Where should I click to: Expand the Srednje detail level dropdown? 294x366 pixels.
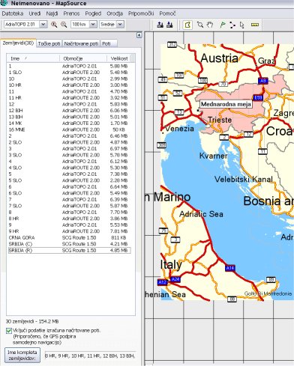(120, 25)
